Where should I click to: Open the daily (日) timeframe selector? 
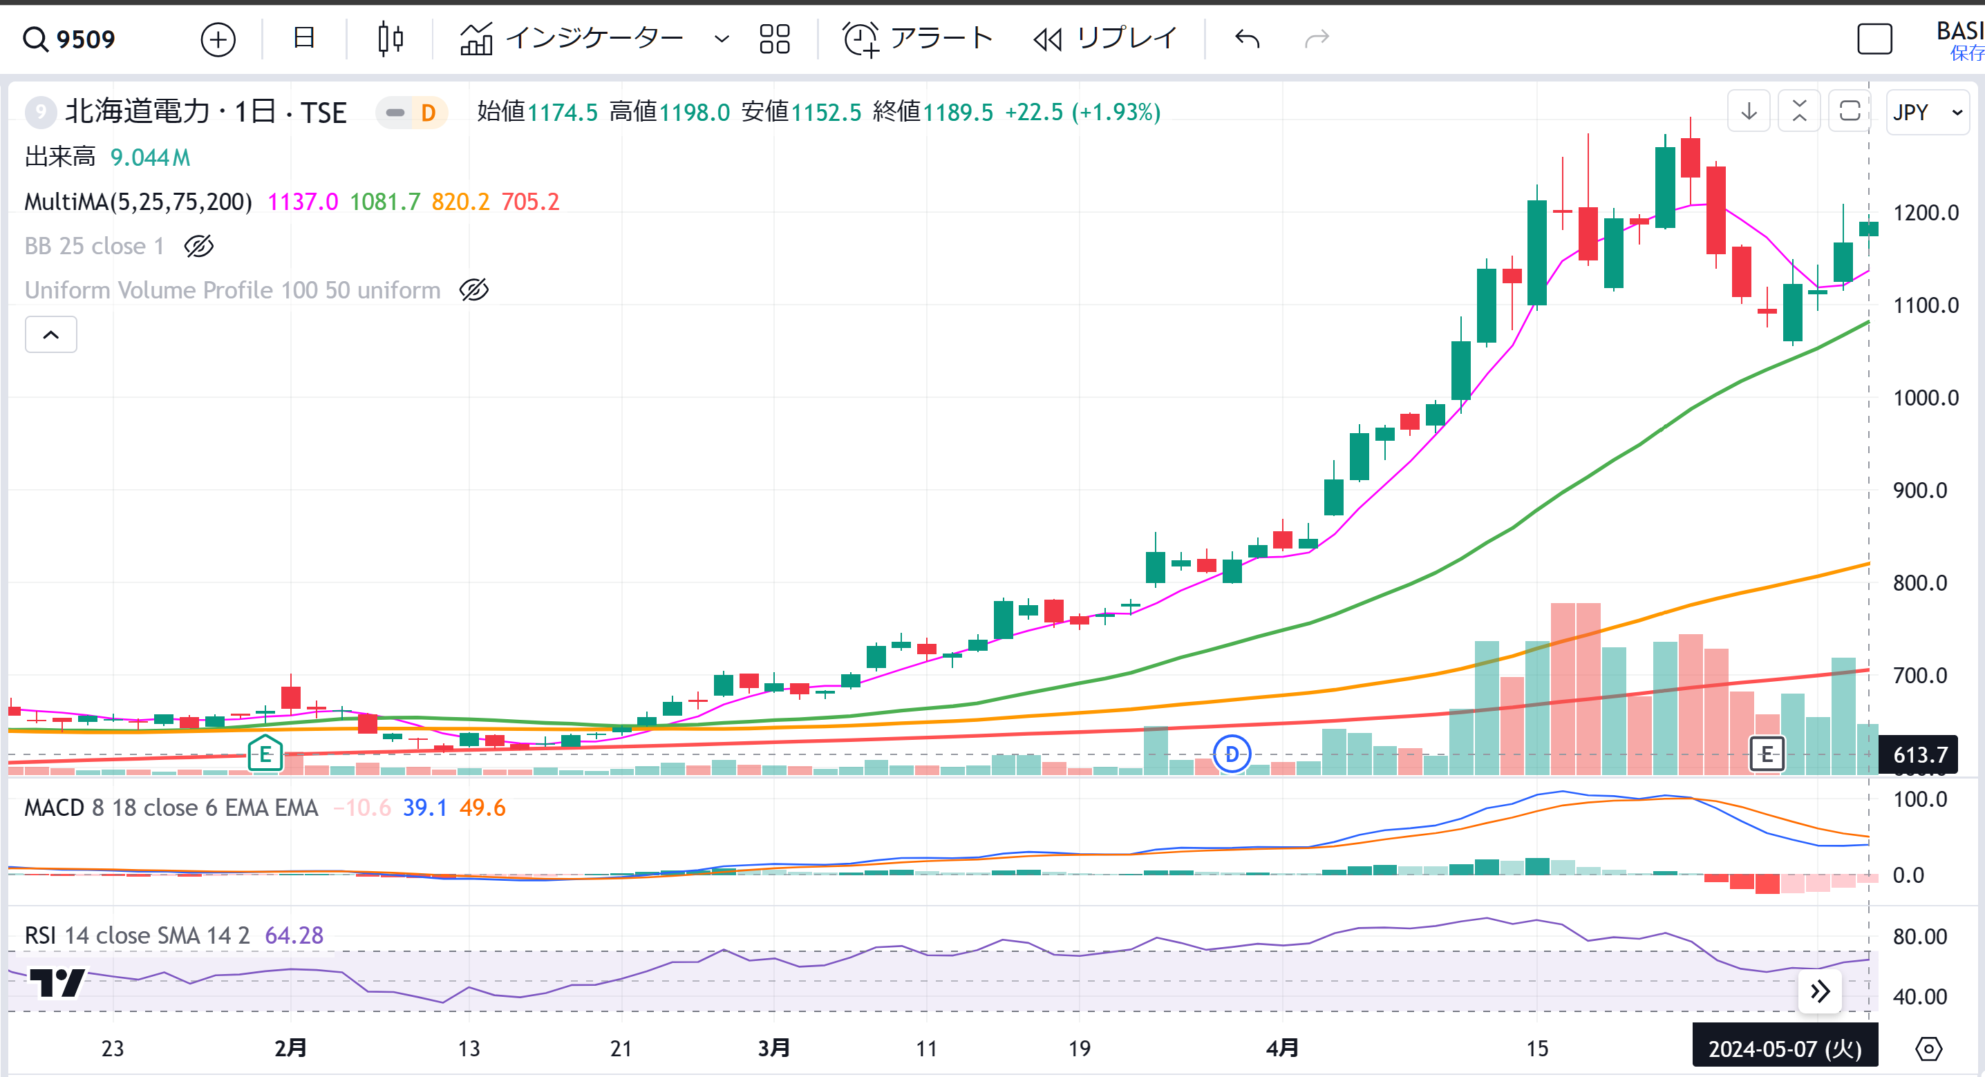(x=303, y=37)
